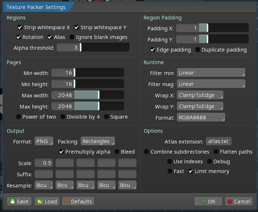Reset settings with the Defaults button
Viewport: 258px width, 212px height.
78,201
